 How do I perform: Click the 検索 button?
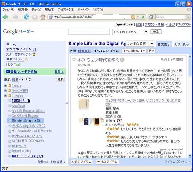pos(156,32)
